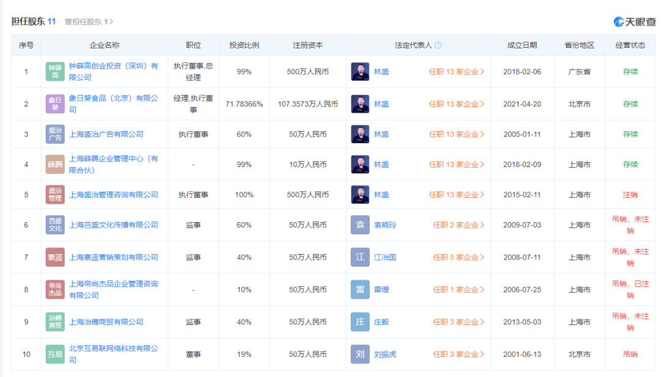661x377 pixels.
Task: Click the 江 avatar icon
Action: tap(360, 257)
